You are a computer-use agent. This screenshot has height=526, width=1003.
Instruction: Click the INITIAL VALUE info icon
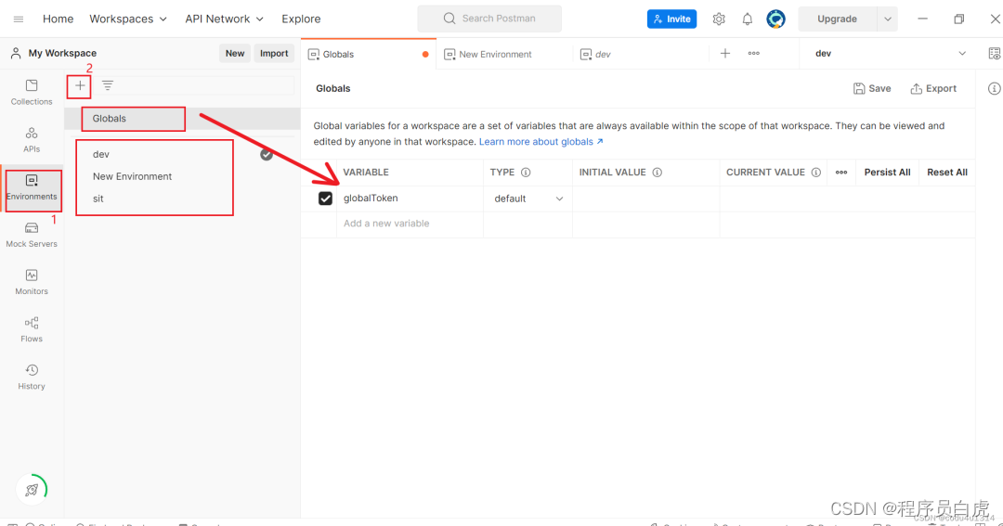click(657, 173)
